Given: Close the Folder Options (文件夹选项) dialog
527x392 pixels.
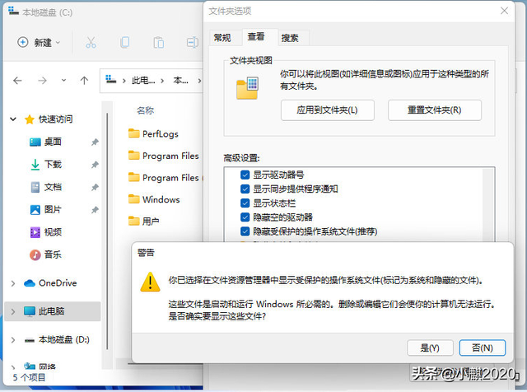Looking at the screenshot, I should click(504, 11).
